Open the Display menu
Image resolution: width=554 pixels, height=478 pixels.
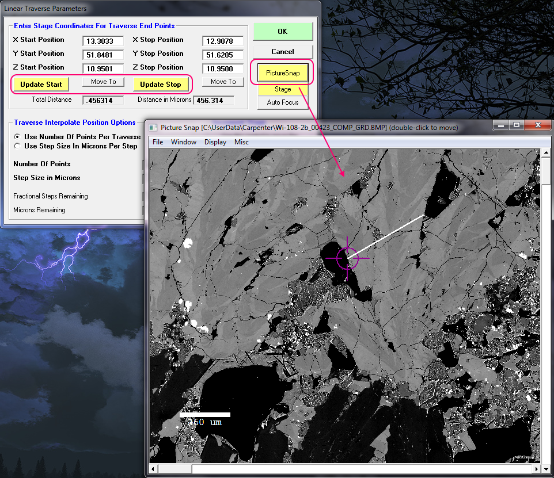pyautogui.click(x=215, y=142)
